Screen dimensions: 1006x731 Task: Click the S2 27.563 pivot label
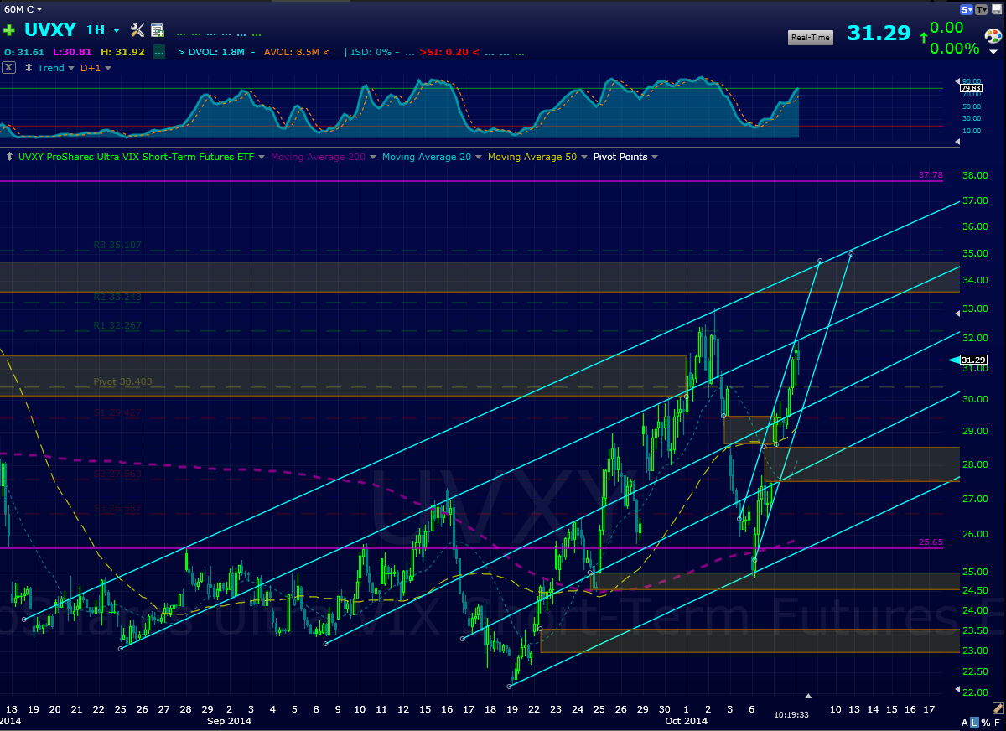[117, 474]
